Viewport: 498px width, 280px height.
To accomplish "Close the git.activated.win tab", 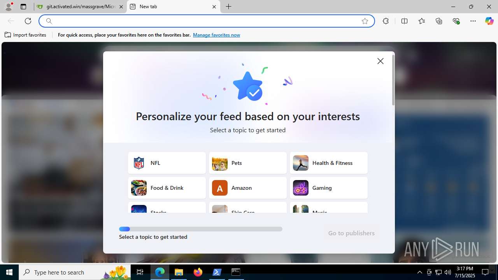I will point(121,7).
